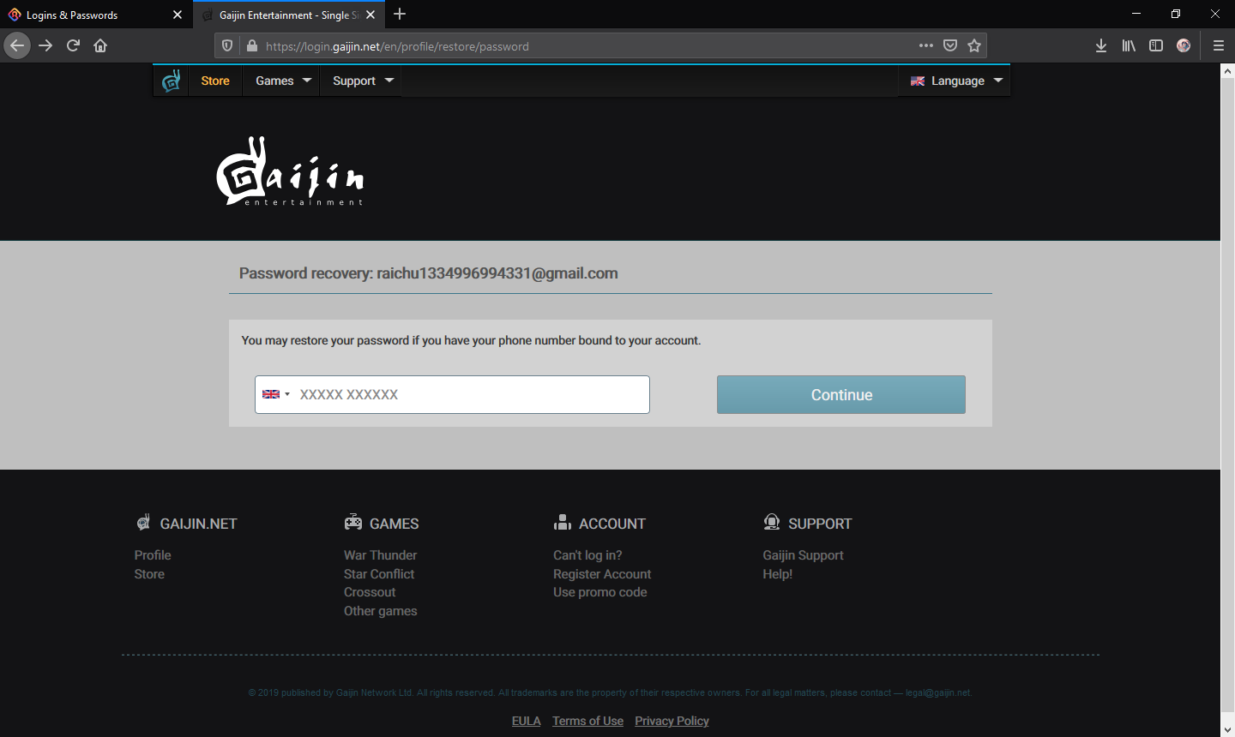1235x737 pixels.
Task: Open the Library history and bookmarks
Action: pyautogui.click(x=1129, y=45)
